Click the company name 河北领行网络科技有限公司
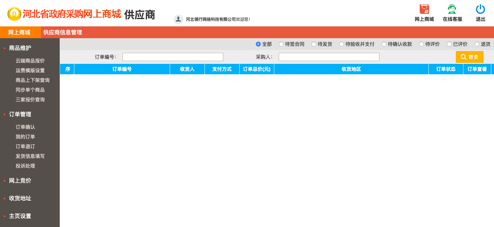Viewport: 494px width, 227px height. [x=211, y=19]
